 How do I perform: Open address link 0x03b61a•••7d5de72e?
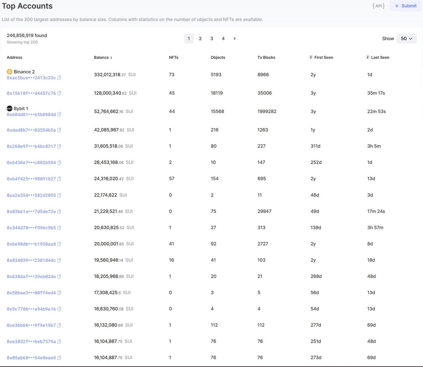coord(31,211)
